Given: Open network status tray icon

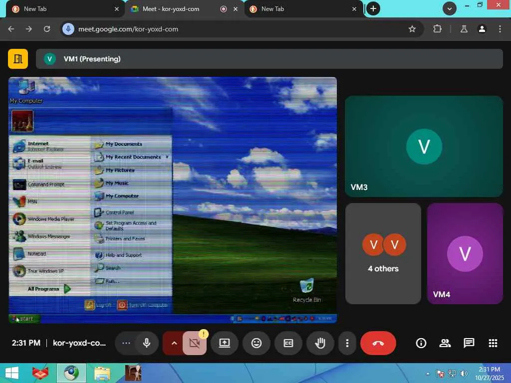Looking at the screenshot, I should [452, 374].
